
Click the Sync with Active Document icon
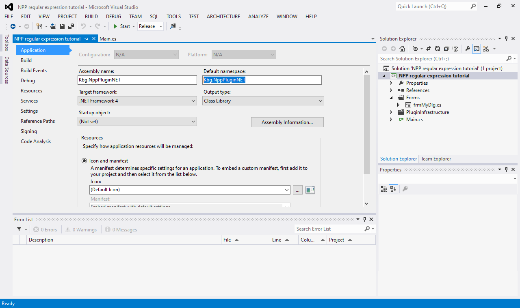pos(429,48)
